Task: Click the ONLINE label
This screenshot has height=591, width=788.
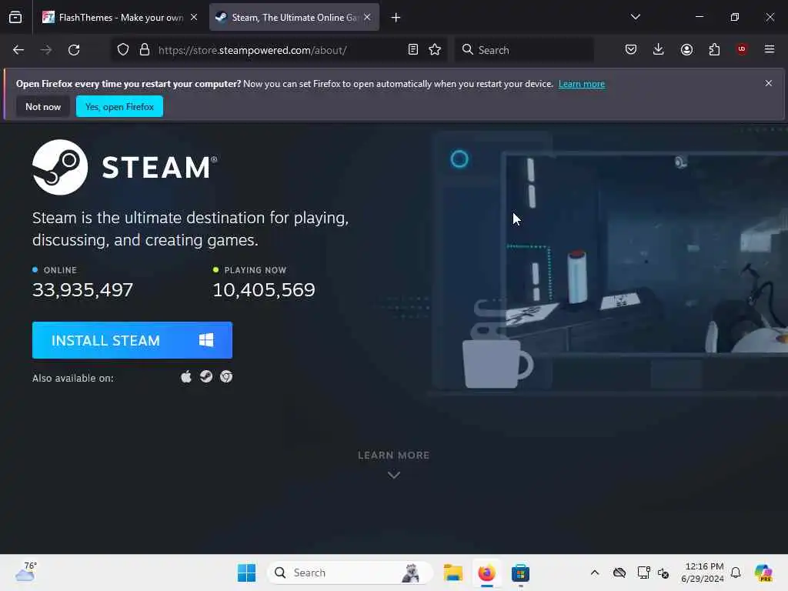Action: [x=60, y=270]
